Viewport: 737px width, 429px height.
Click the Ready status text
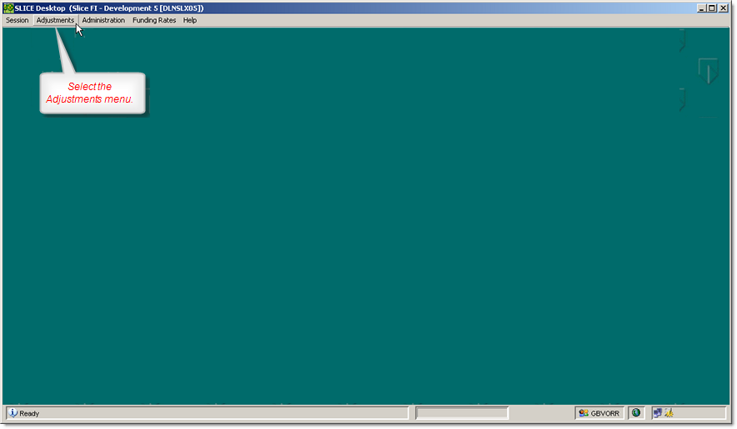point(29,413)
